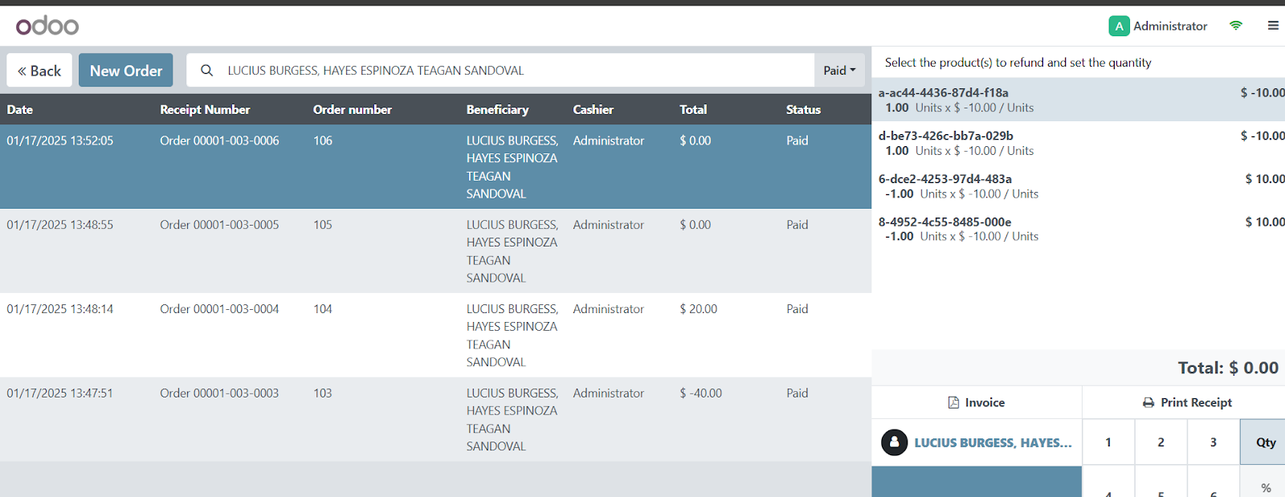Screen dimensions: 1285x497
Task: Select order row 00001-003-0005
Action: point(219,226)
